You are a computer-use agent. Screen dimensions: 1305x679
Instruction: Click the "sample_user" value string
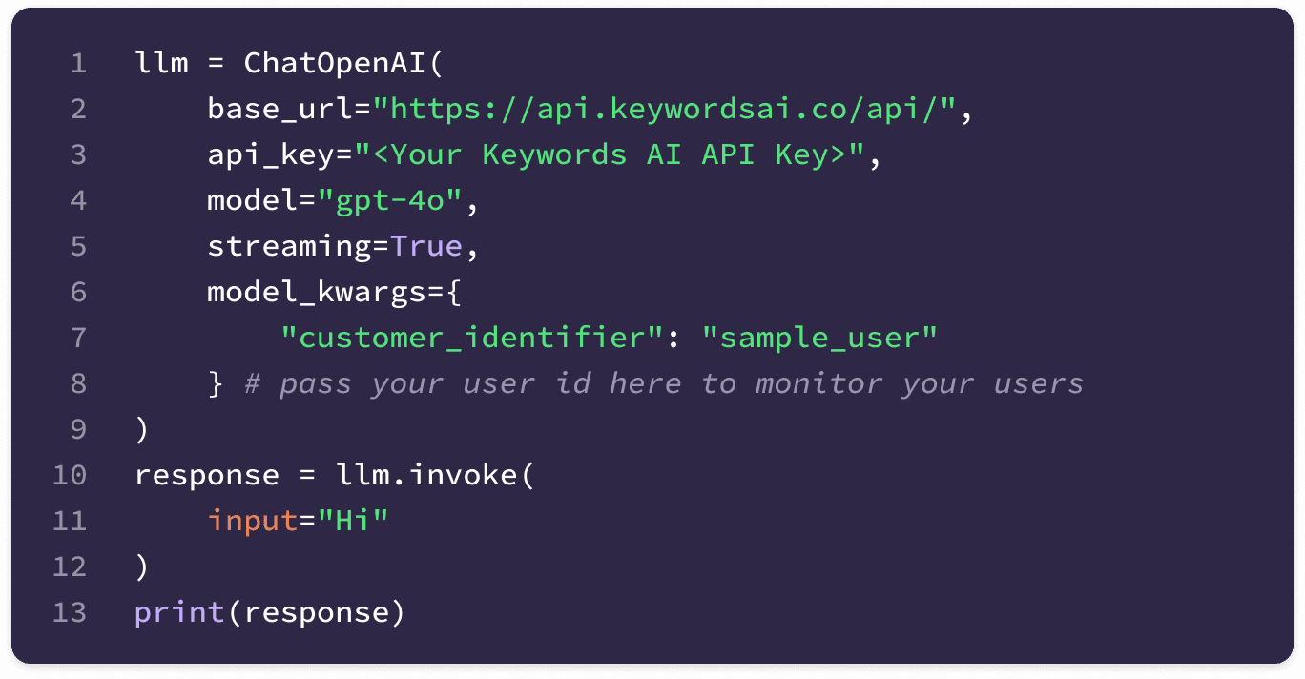click(x=819, y=339)
